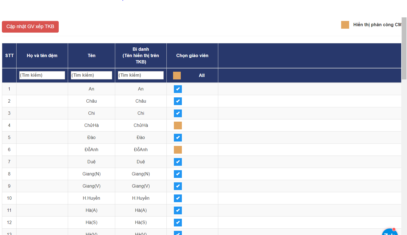This screenshot has height=235, width=407.
Task: Toggle checkbox for Hà(S)
Action: click(x=178, y=223)
